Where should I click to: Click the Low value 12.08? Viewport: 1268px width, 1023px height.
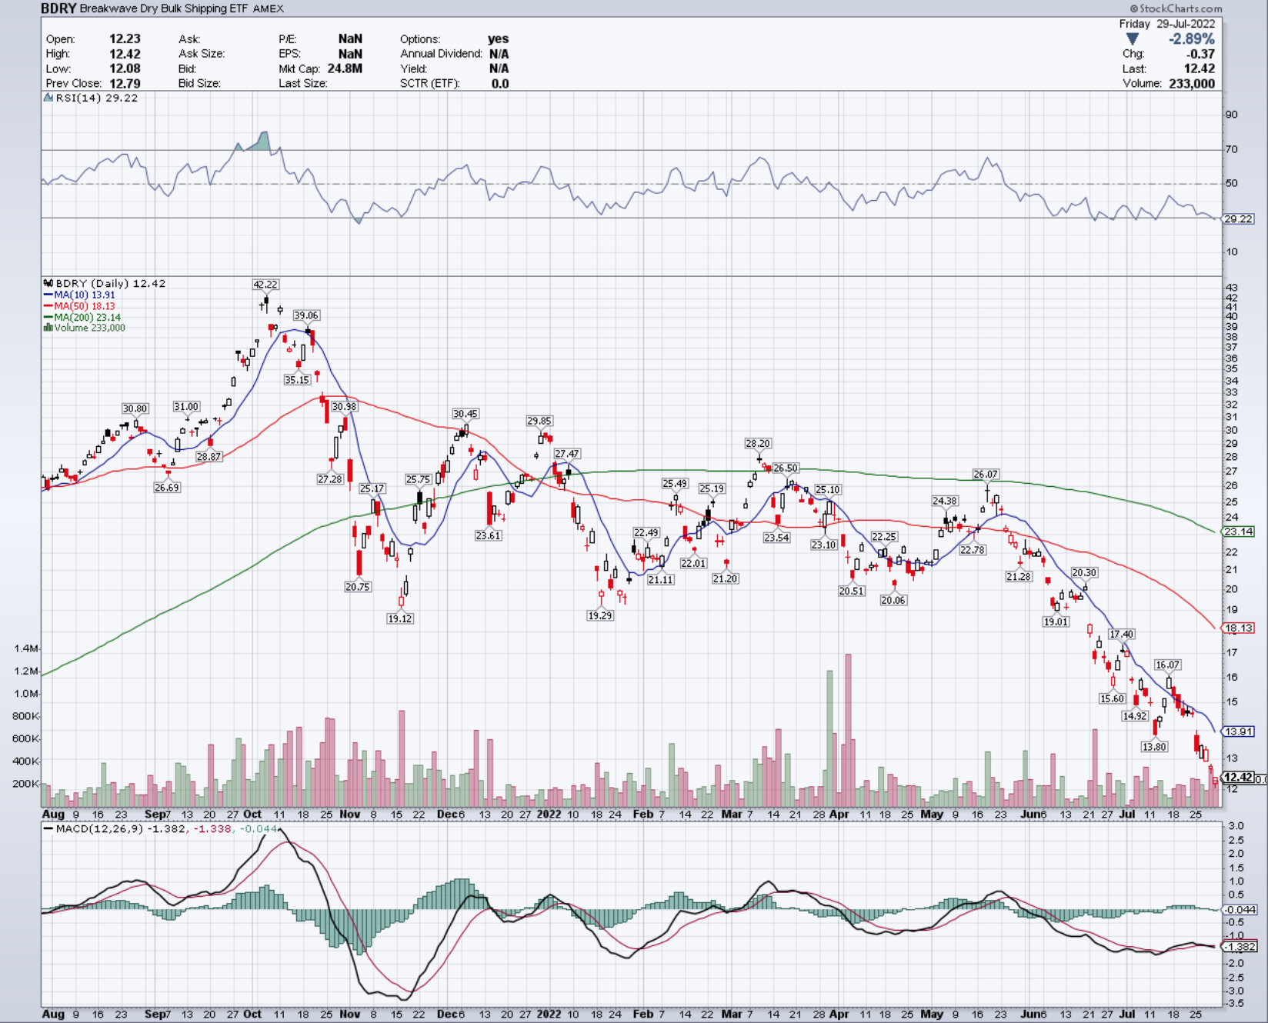[125, 68]
